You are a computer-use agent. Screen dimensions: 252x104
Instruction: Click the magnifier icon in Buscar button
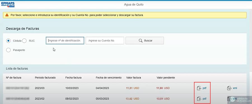click(x=141, y=41)
